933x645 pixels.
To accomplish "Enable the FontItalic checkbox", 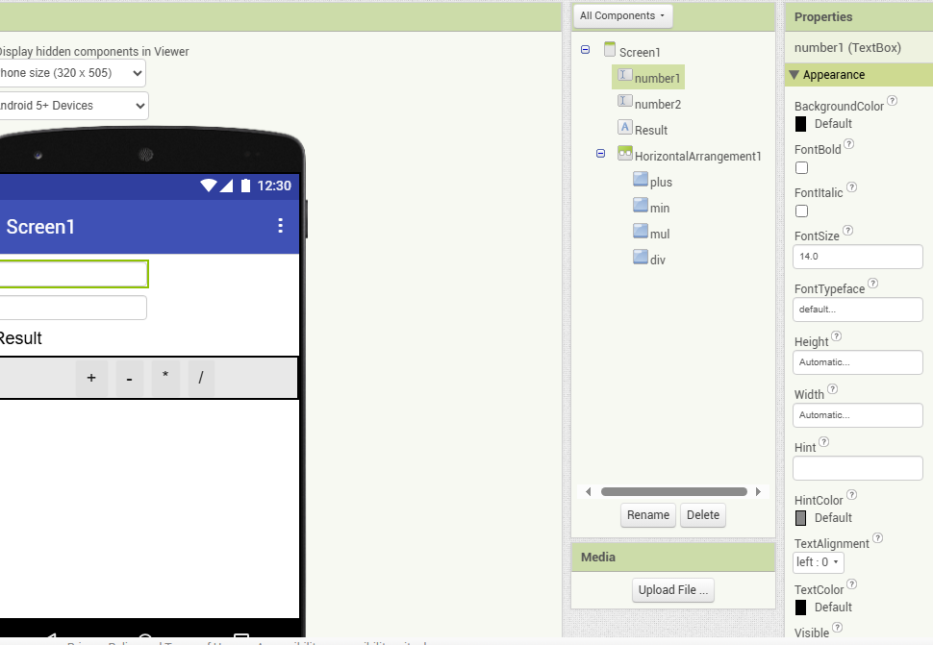I will point(801,211).
